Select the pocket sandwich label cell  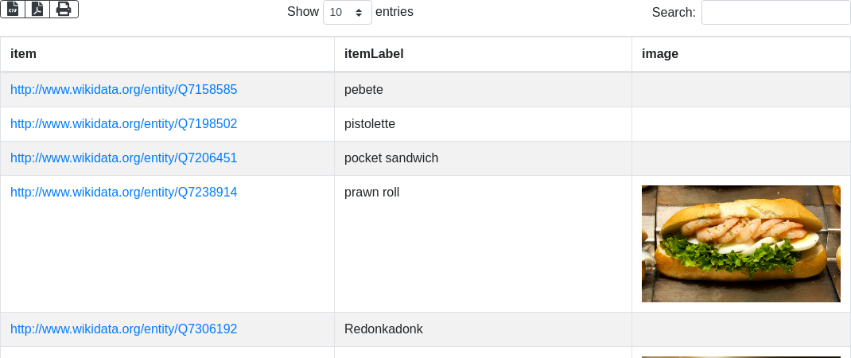[x=391, y=158]
